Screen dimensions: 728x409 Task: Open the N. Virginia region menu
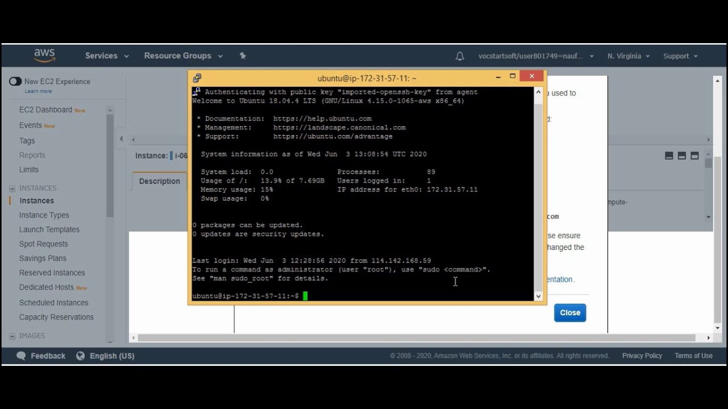click(628, 56)
